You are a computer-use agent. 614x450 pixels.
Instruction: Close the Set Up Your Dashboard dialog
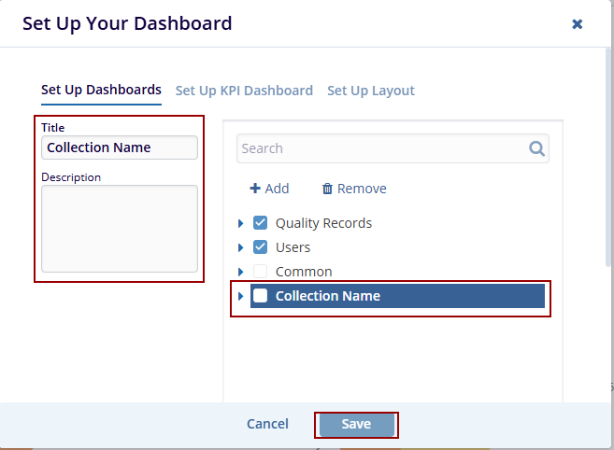tap(578, 24)
